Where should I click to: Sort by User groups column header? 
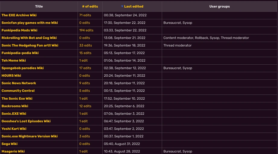219,6
